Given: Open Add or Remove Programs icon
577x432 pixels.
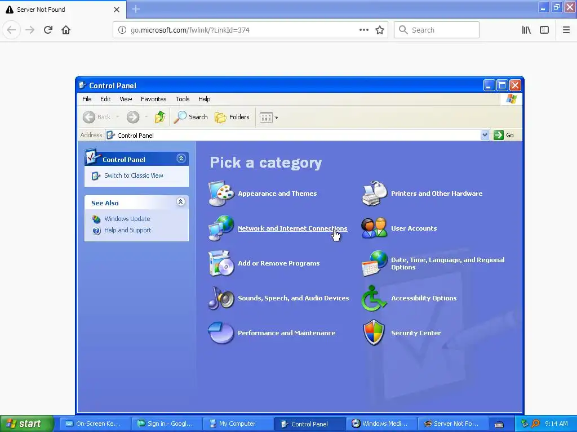Looking at the screenshot, I should (221, 263).
